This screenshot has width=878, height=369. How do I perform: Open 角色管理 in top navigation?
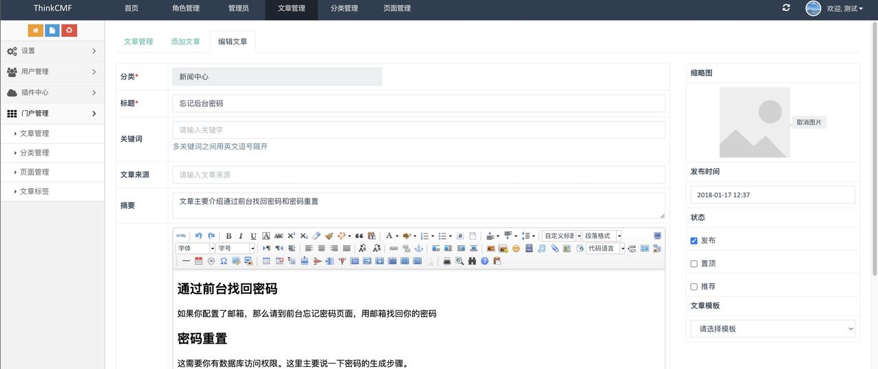(x=186, y=8)
